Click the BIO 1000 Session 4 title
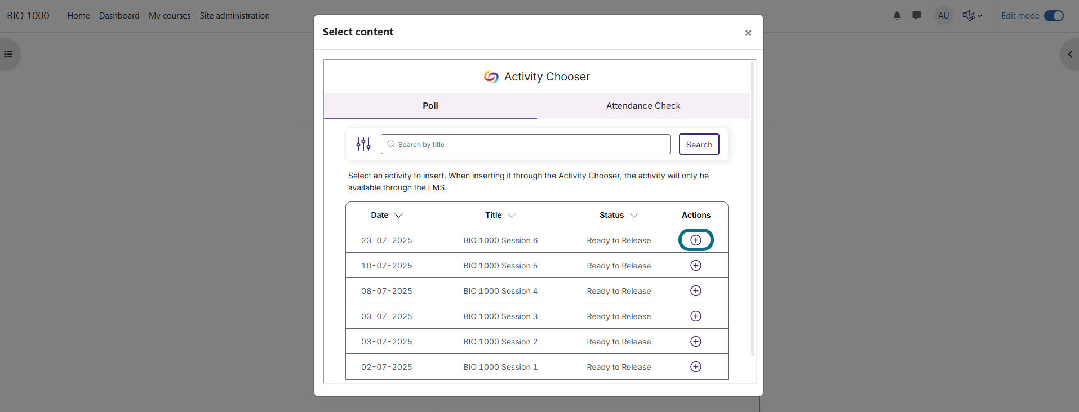 [x=500, y=291]
